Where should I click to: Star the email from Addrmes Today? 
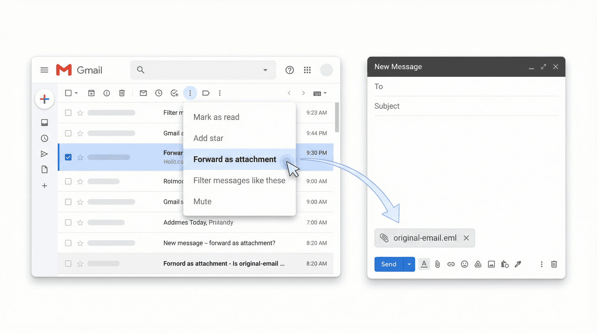point(80,222)
